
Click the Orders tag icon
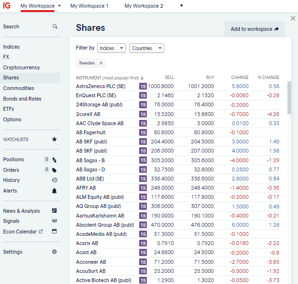coord(54,170)
